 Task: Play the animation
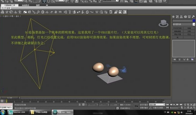174,104
